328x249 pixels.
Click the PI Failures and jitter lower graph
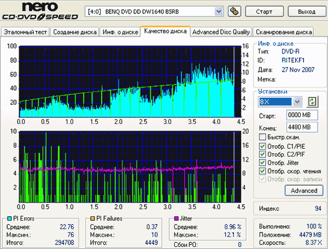coord(130,167)
